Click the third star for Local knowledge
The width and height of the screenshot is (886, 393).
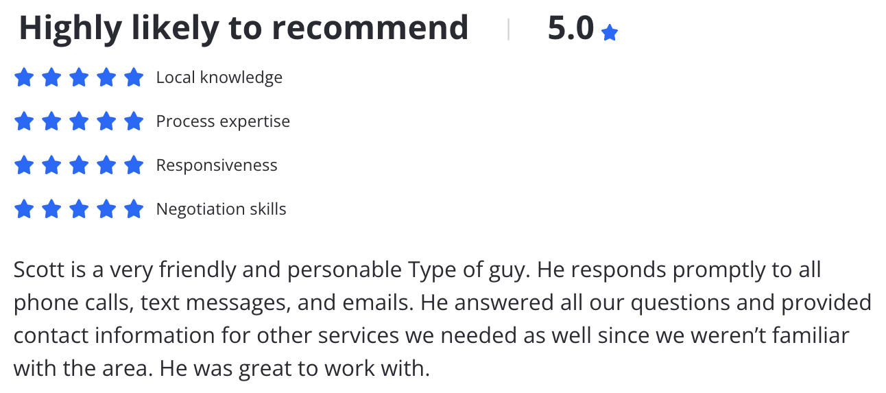click(79, 78)
